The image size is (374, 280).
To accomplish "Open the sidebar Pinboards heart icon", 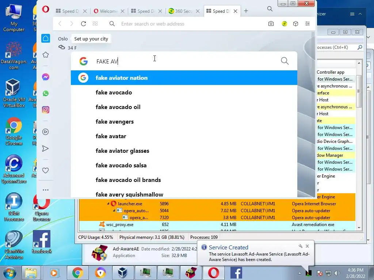I will (46, 171).
